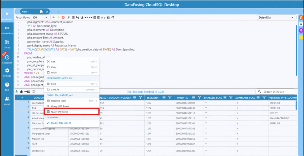This screenshot has width=304, height=156.
Task: Click the white picture icon on right rail
Action: tap(301, 24)
